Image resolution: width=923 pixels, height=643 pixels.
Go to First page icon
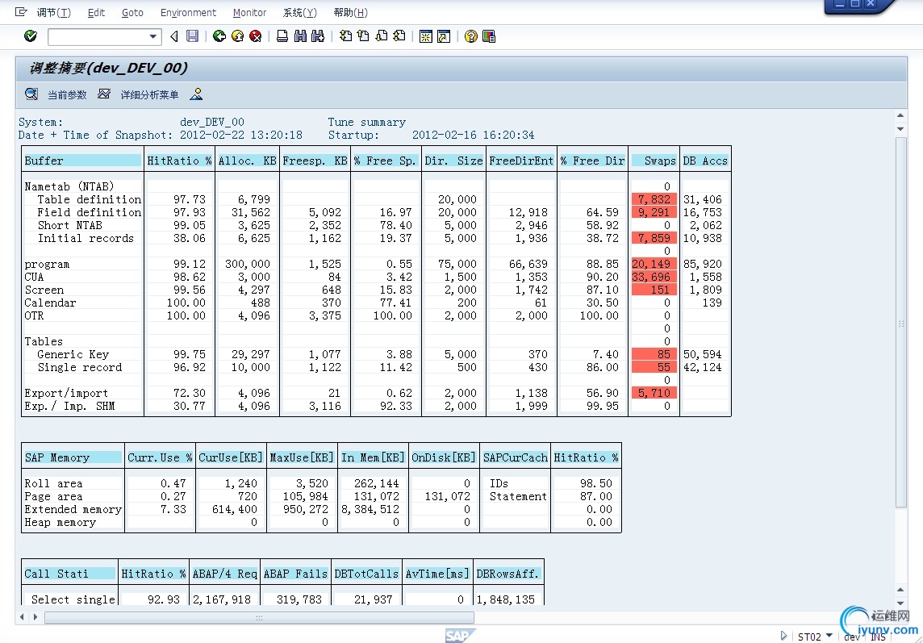coord(346,36)
